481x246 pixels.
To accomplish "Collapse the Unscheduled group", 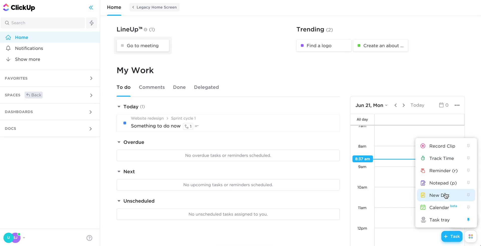I will click(x=119, y=201).
